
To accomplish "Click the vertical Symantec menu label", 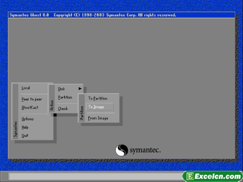I will 16,129.
